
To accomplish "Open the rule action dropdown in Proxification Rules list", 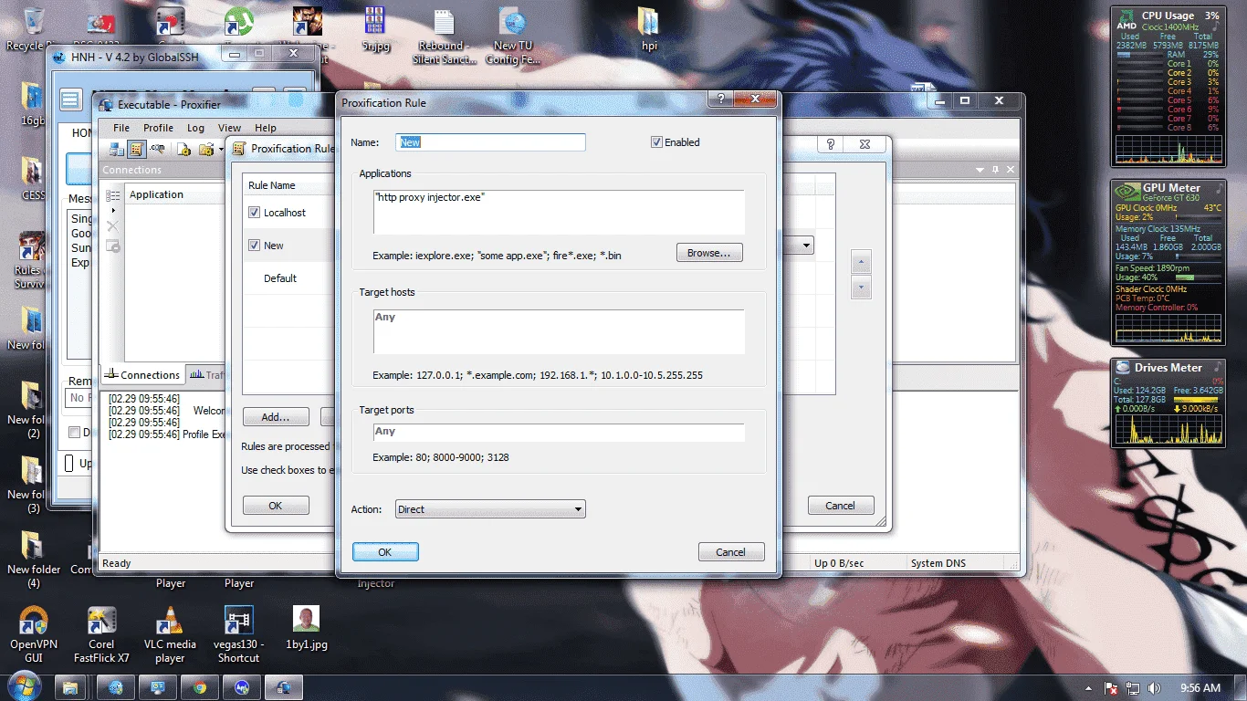I will 807,246.
